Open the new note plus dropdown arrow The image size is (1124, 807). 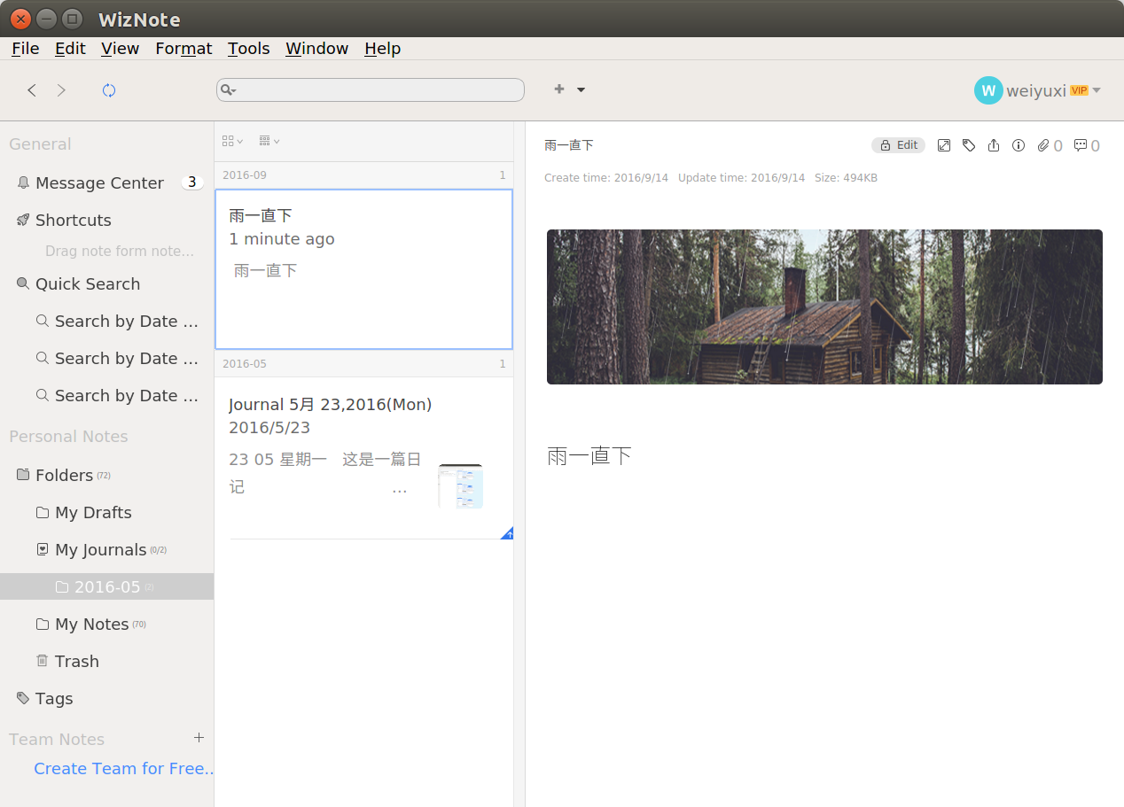pyautogui.click(x=581, y=89)
